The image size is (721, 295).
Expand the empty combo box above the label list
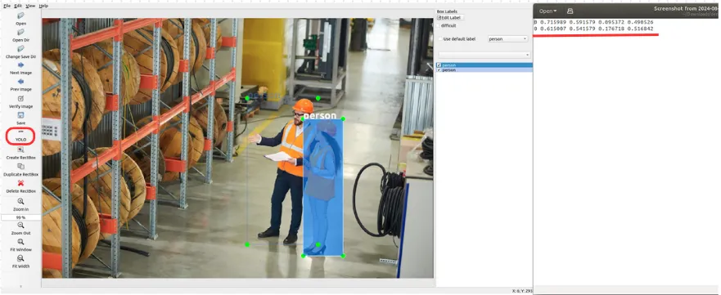pos(484,55)
